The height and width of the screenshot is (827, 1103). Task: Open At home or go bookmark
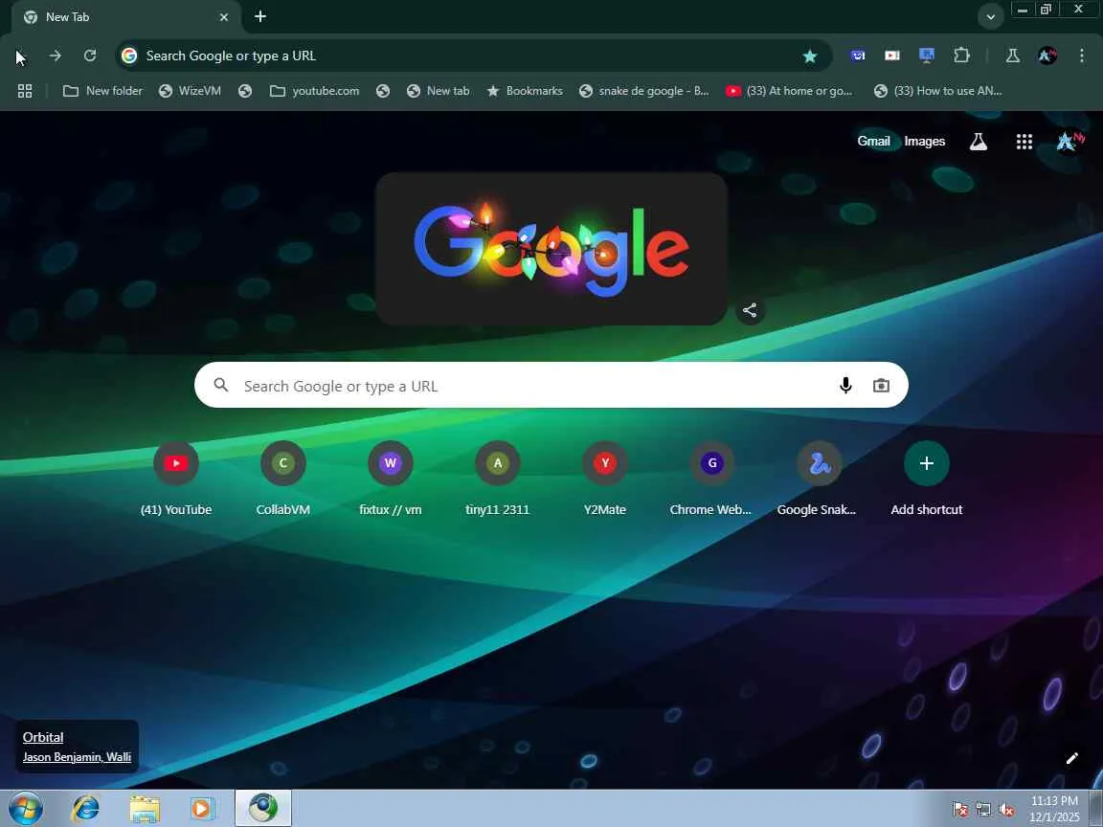coord(789,91)
